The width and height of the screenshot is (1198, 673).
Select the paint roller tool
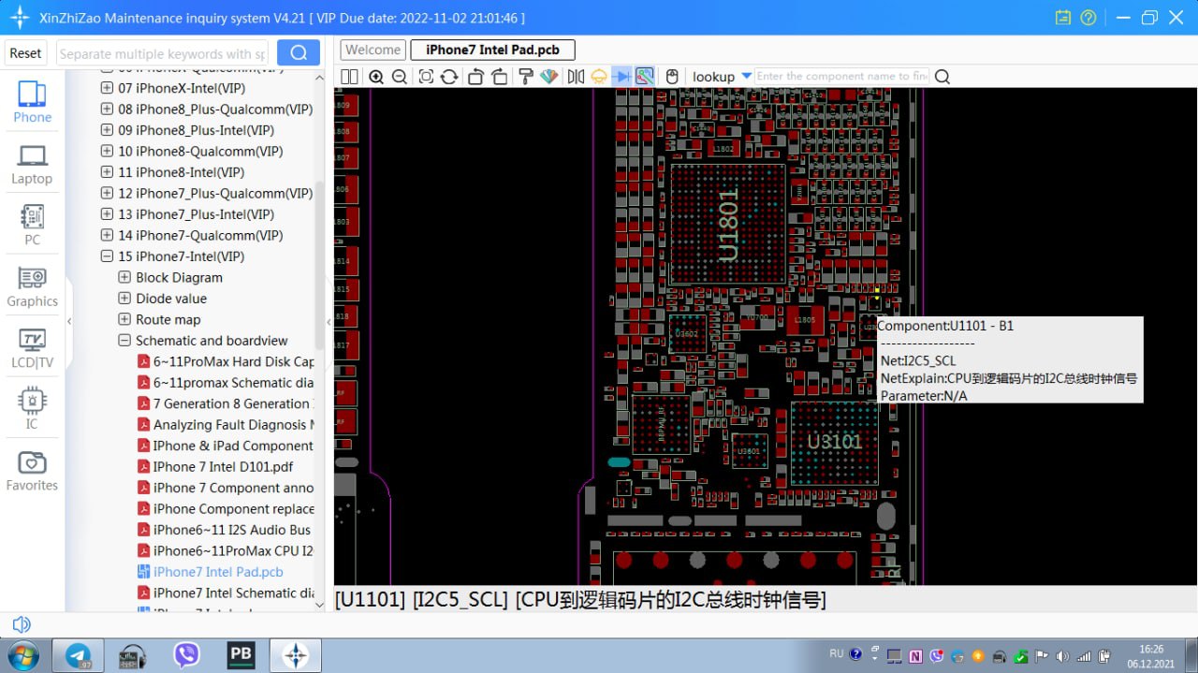pos(526,77)
